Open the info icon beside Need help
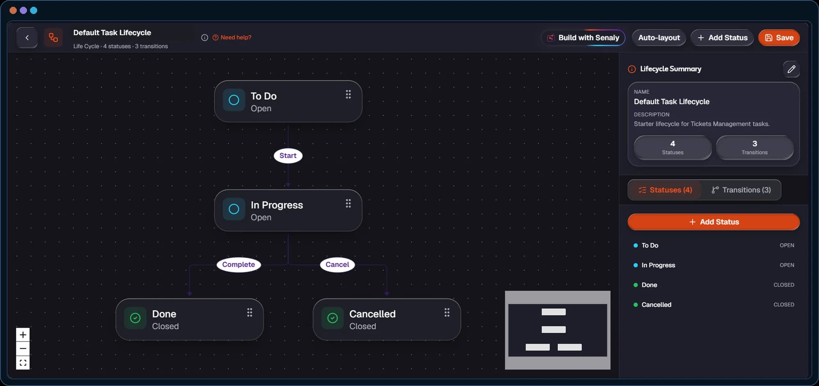This screenshot has width=819, height=386. (x=205, y=38)
